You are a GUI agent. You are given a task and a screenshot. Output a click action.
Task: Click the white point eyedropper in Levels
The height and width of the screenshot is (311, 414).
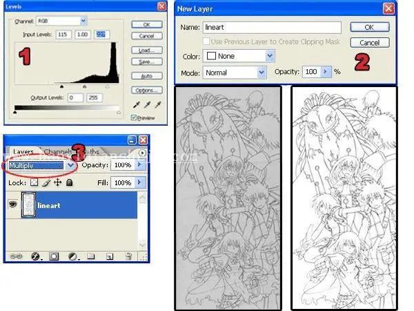tap(158, 105)
